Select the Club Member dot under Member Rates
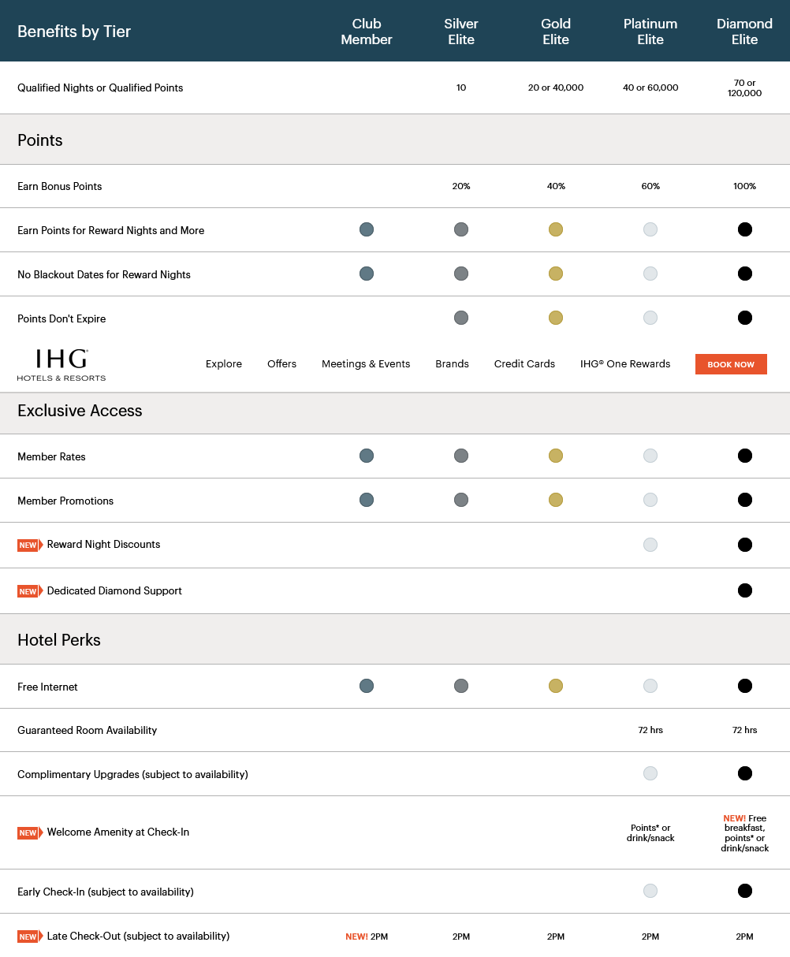Screen dimensions: 790x957 pos(367,456)
